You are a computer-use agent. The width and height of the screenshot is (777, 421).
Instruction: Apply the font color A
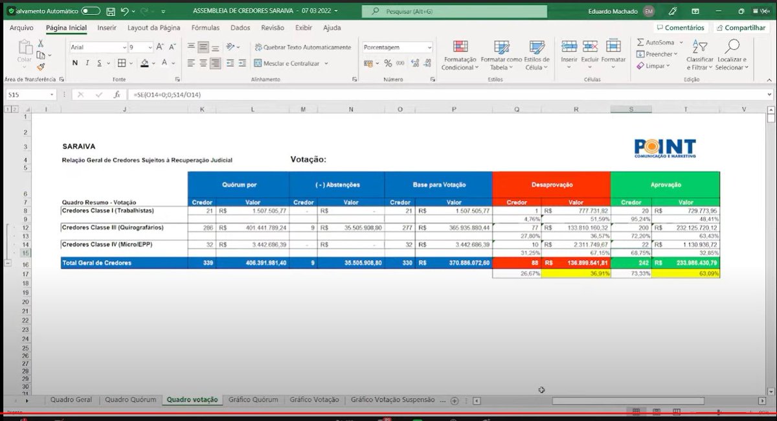(164, 63)
